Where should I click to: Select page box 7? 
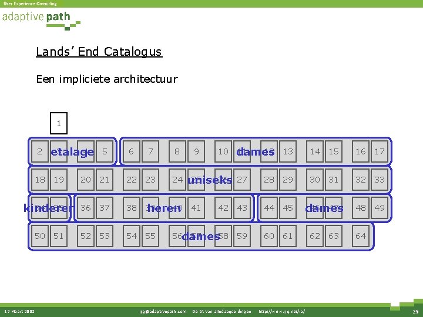150,151
